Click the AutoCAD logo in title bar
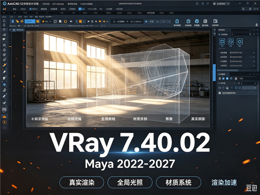The height and width of the screenshot is (195, 260). [x=5, y=3]
